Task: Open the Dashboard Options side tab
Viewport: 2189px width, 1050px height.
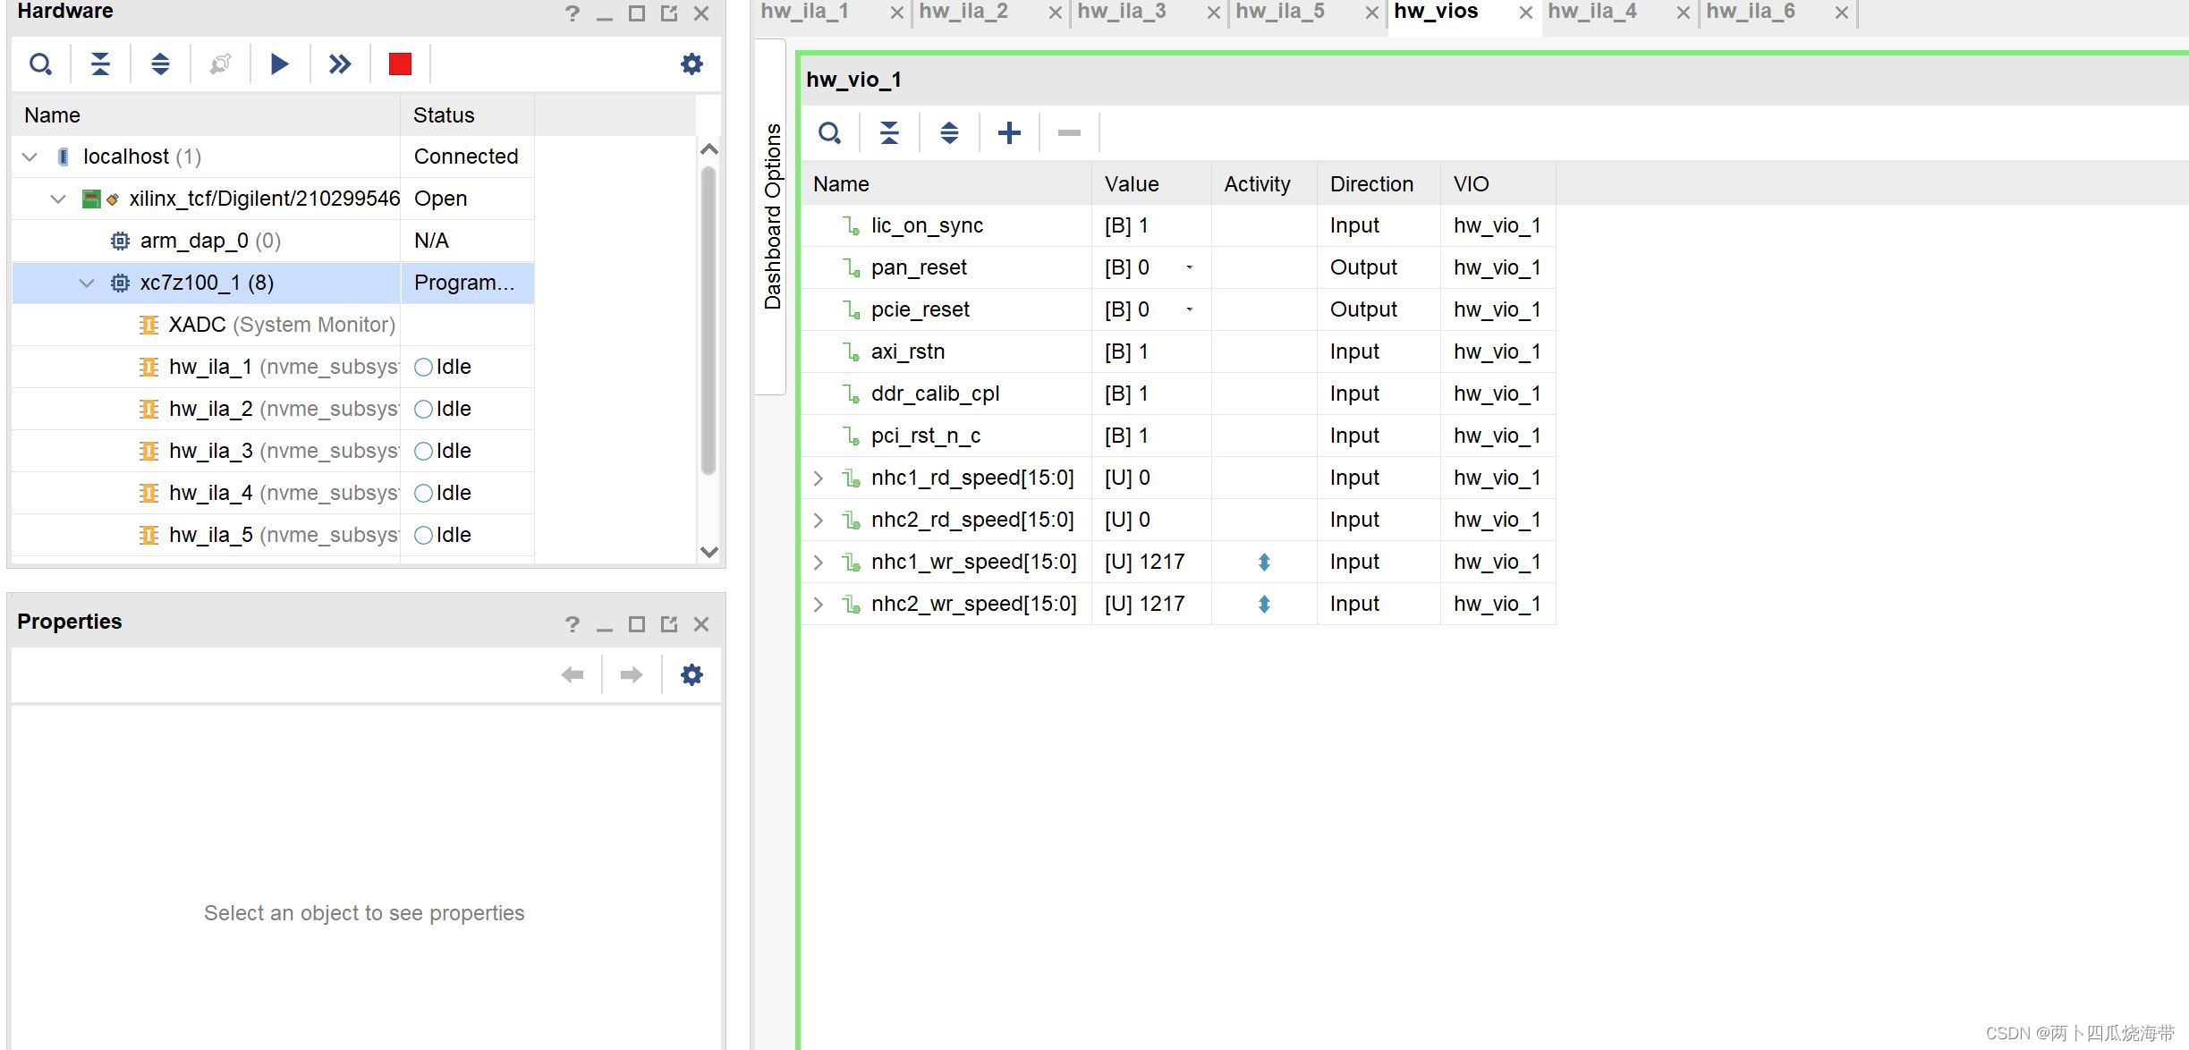Action: point(771,216)
